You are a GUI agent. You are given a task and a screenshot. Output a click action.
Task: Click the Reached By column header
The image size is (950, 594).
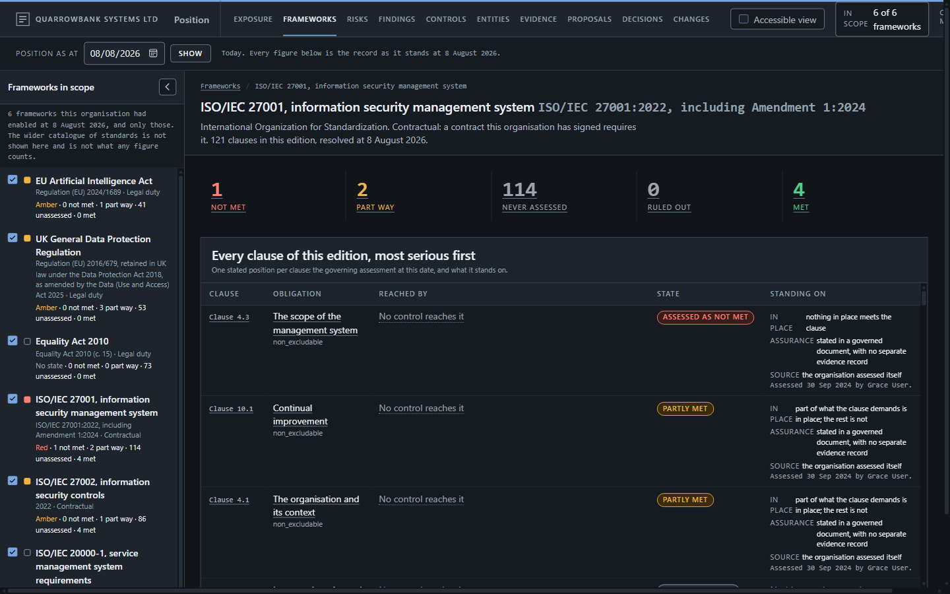tap(403, 294)
